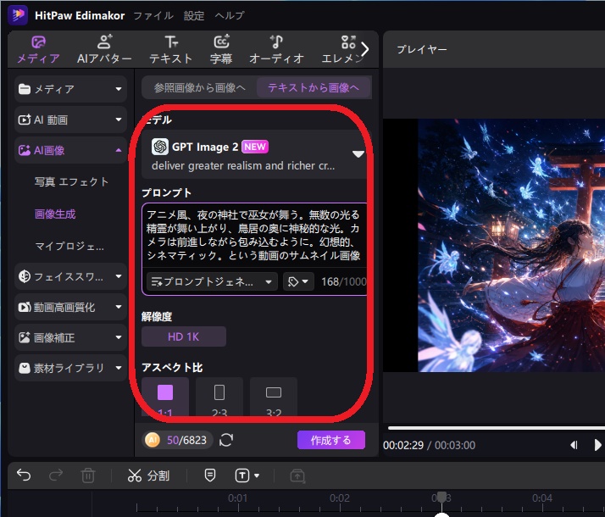Click the 0:01 mark on timeline ruler
605x517 pixels.
coord(237,498)
